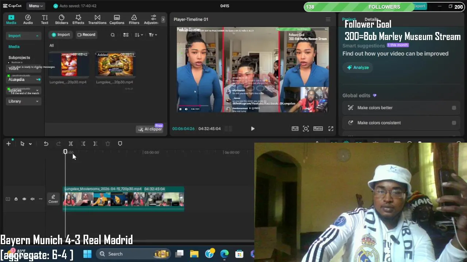Open Microsoft Edge from the taskbar
Screen dimensions: 467x262
pos(224,254)
